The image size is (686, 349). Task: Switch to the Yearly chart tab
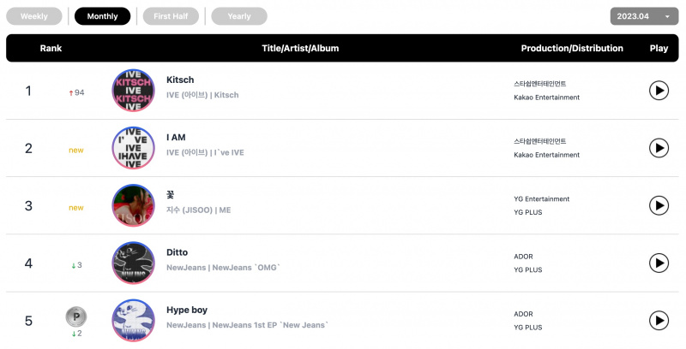click(239, 16)
